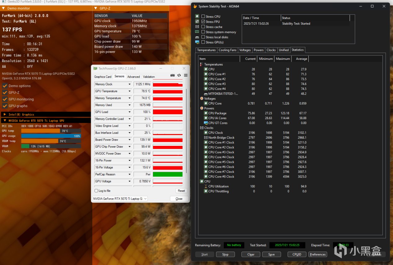The width and height of the screenshot is (393, 265).
Task: Switch to the Validation tab in GPU-Z
Action: tap(149, 77)
